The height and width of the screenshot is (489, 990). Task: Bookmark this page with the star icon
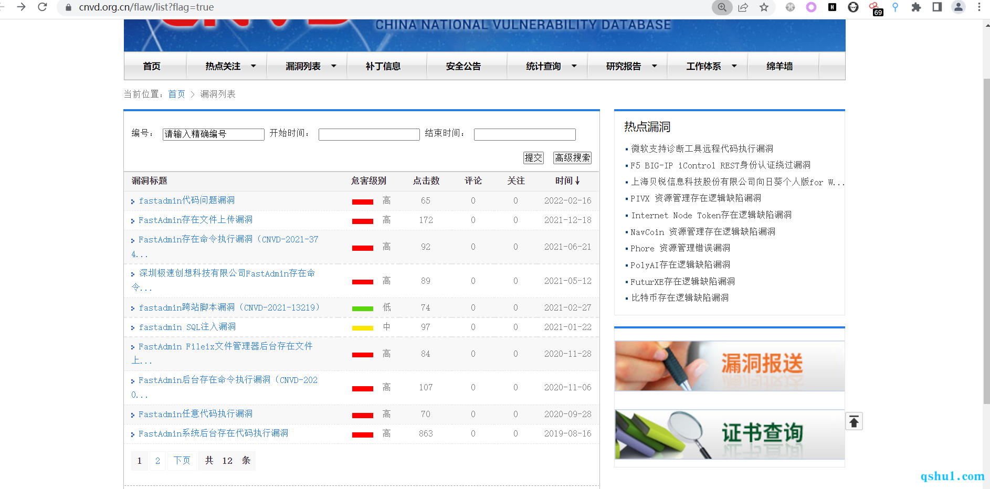pyautogui.click(x=764, y=7)
